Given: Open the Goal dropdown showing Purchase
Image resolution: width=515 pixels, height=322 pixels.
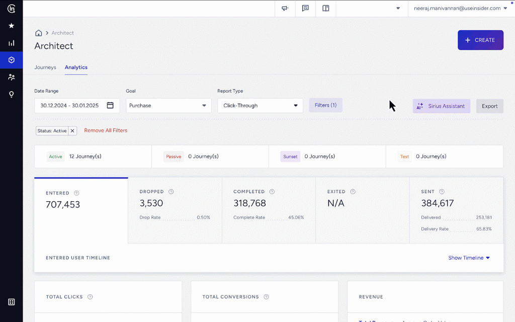Looking at the screenshot, I should click(x=168, y=106).
